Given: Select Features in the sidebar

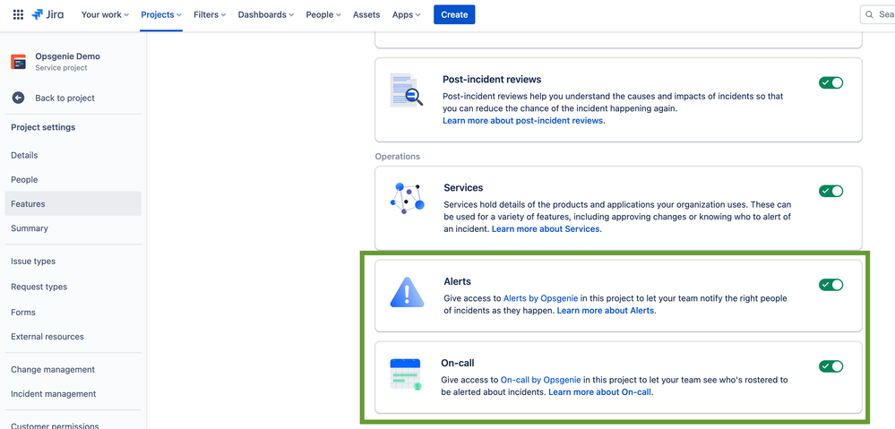Looking at the screenshot, I should click(x=73, y=203).
